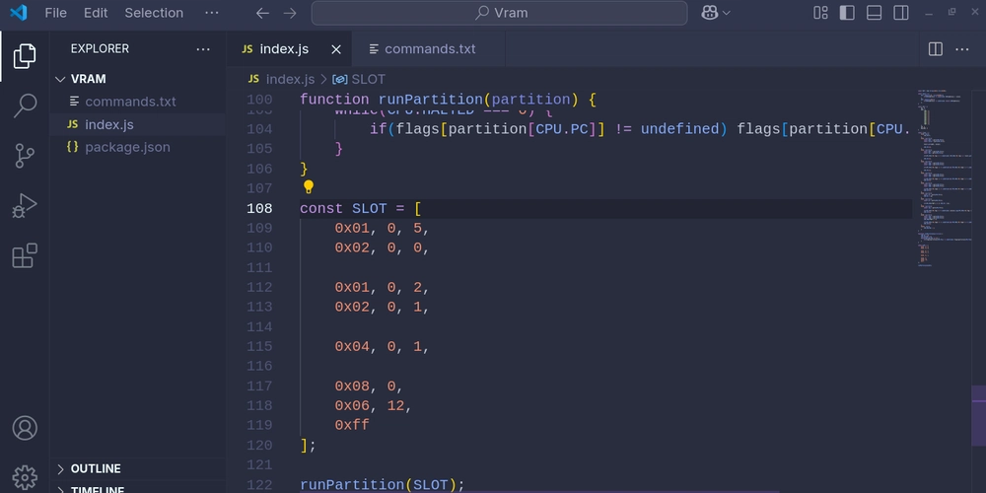Click the SLOT symbol in the breadcrumb

[x=368, y=79]
